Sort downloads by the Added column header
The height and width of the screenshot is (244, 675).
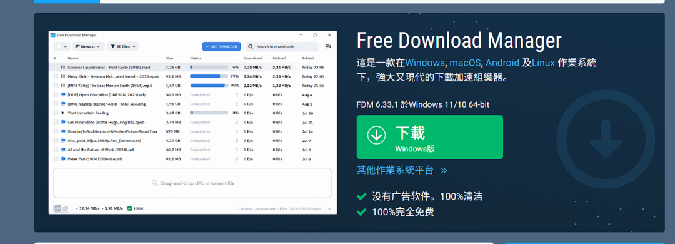tap(307, 58)
